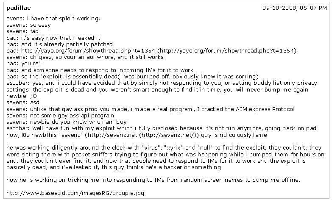The width and height of the screenshot is (332, 200).
Task: Open the baseacid.com groupie.jpg image link
Action: (x=76, y=193)
